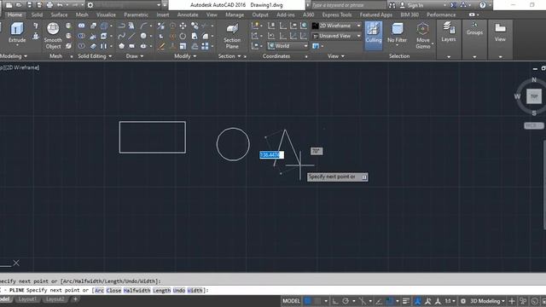Choose the Halfwidth option in command line
The image size is (546, 307).
coord(136,290)
